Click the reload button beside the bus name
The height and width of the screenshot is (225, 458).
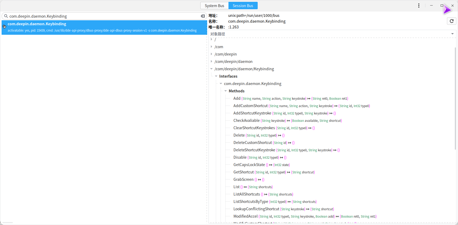[x=451, y=21]
